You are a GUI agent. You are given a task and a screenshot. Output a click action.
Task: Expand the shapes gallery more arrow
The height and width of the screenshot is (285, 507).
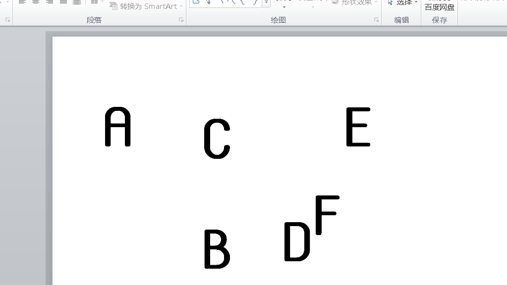pos(267,3)
